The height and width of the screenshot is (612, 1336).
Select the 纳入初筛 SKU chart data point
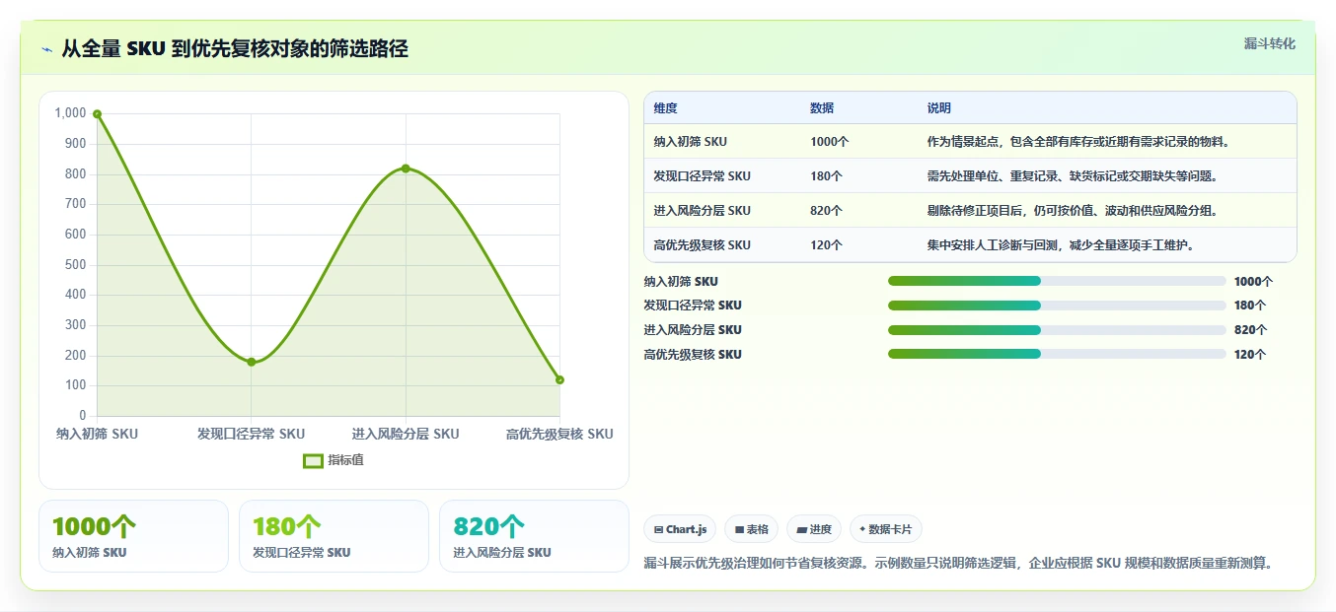point(97,114)
